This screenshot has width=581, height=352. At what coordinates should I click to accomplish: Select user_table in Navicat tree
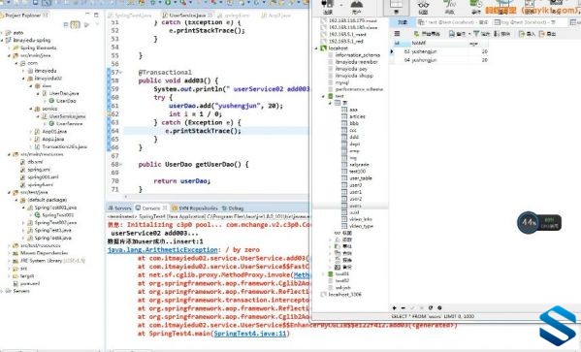click(360, 178)
